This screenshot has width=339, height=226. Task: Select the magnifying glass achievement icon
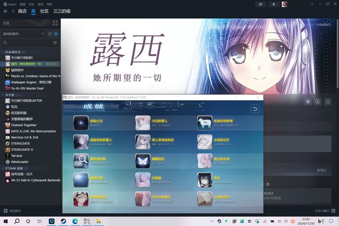[x=81, y=161]
